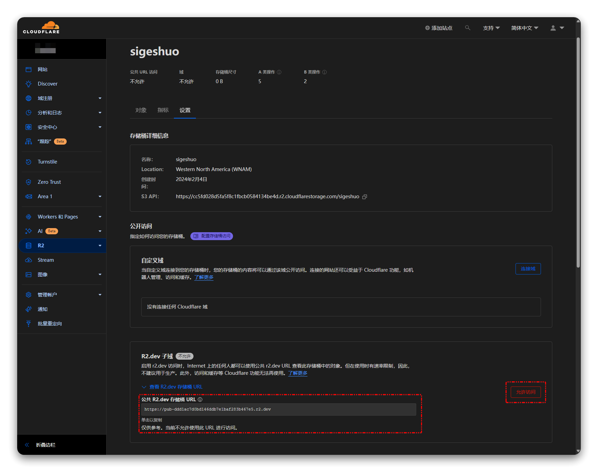Screen dimensions: 598x472
Task: Expand the Area 1 submenu arrow
Action: pyautogui.click(x=100, y=196)
